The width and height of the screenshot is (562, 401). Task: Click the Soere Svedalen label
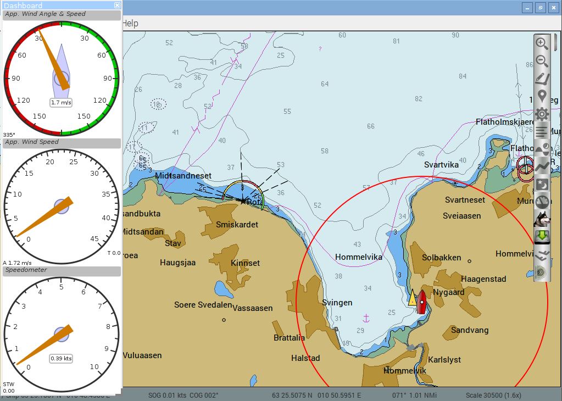(x=203, y=305)
